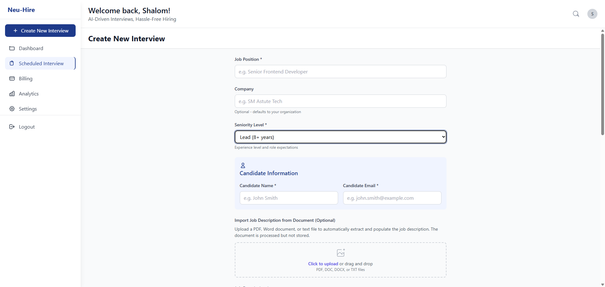
Task: Click the Settings gear icon
Action: 12,109
